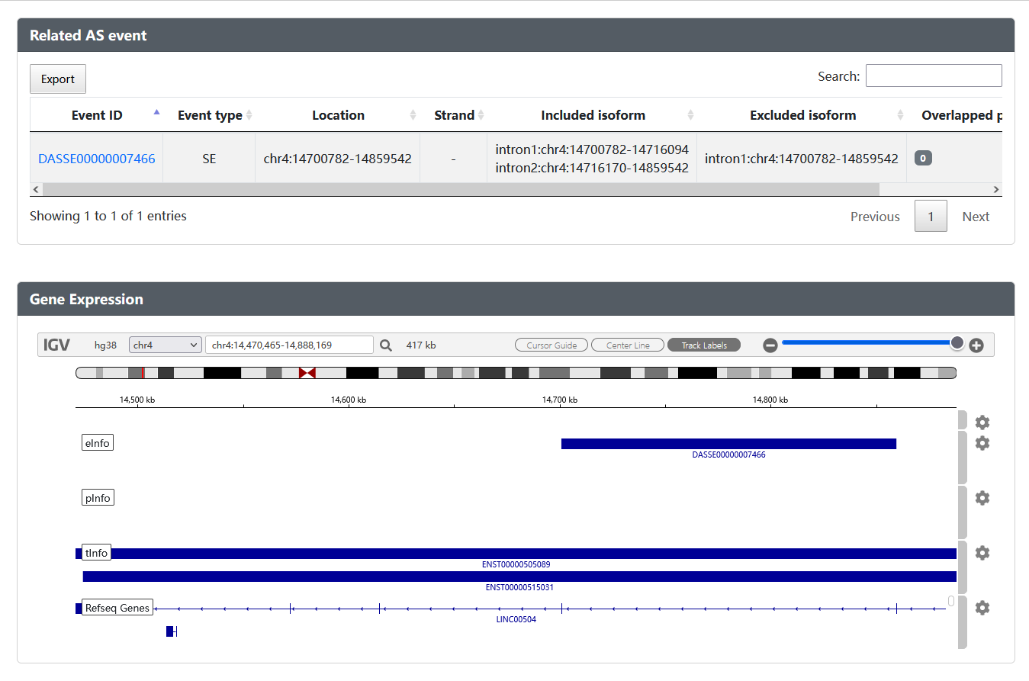The height and width of the screenshot is (681, 1029).
Task: Open the chr4 chromosome dropdown
Action: (165, 345)
